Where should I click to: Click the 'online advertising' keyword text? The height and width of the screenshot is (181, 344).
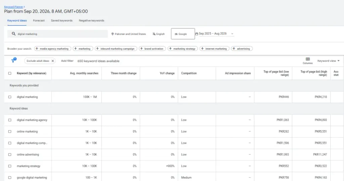(x=28, y=154)
